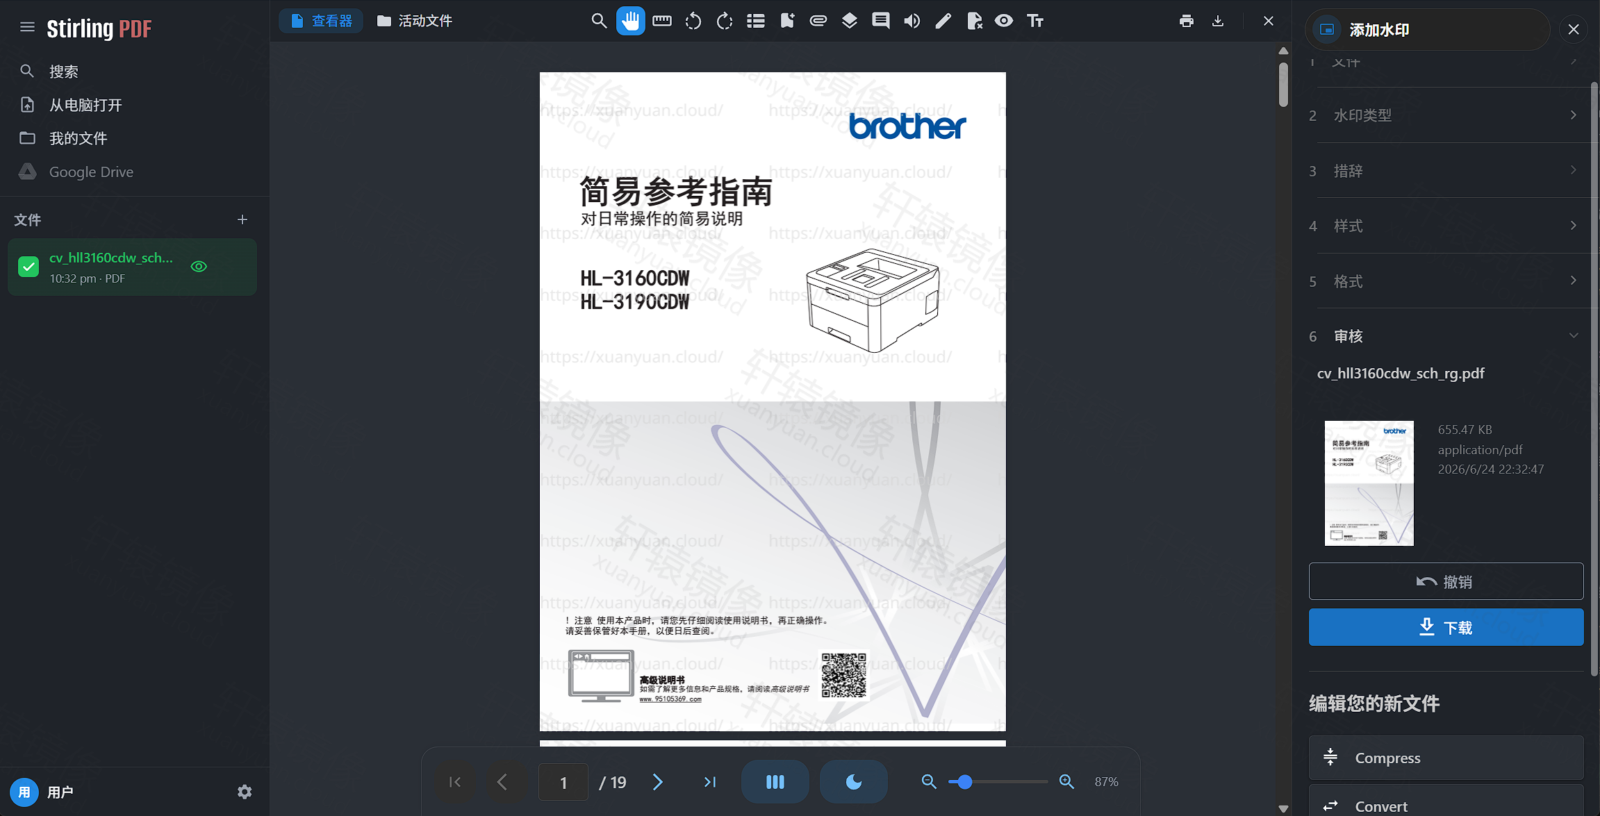Click the print icon
This screenshot has height=816, width=1600.
(1187, 21)
